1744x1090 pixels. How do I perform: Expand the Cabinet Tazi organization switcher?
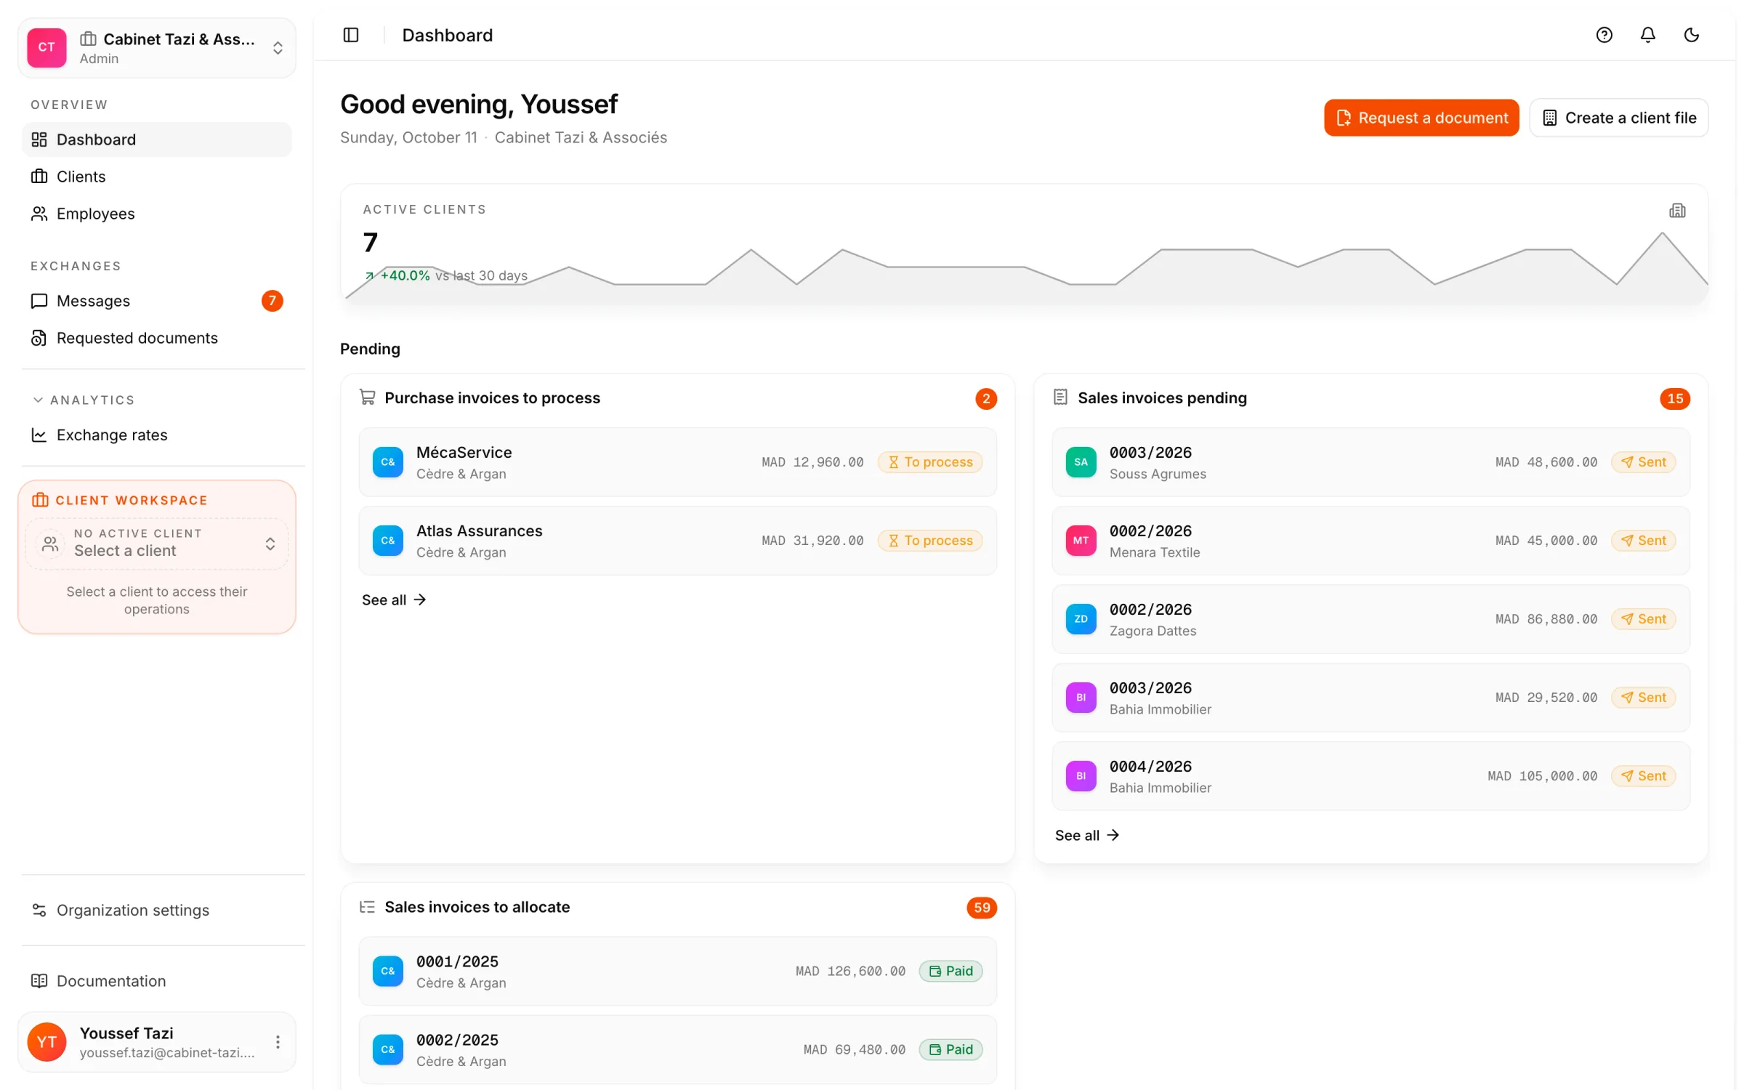(x=157, y=48)
